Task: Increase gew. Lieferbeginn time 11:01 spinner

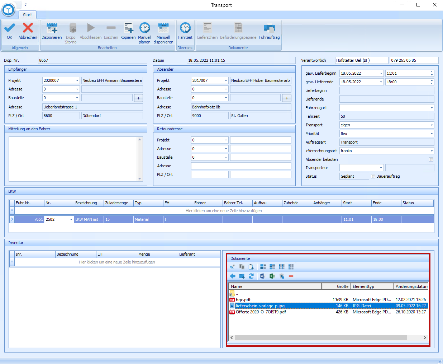Action: point(432,71)
